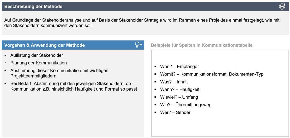Click the target icon in the dark header
Image resolution: width=290 pixels, height=138 pixels.
coord(282,7)
